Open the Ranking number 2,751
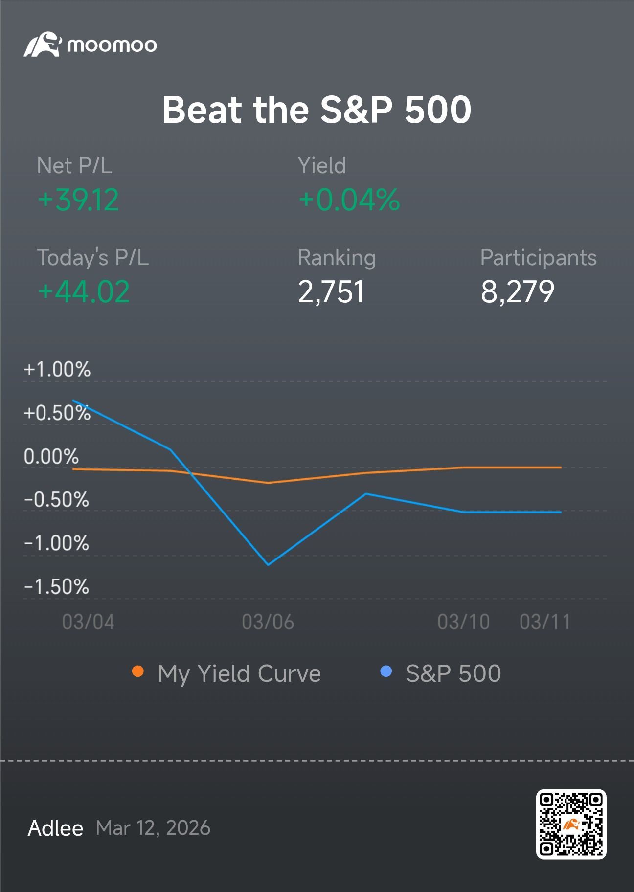This screenshot has width=634, height=892. click(331, 292)
